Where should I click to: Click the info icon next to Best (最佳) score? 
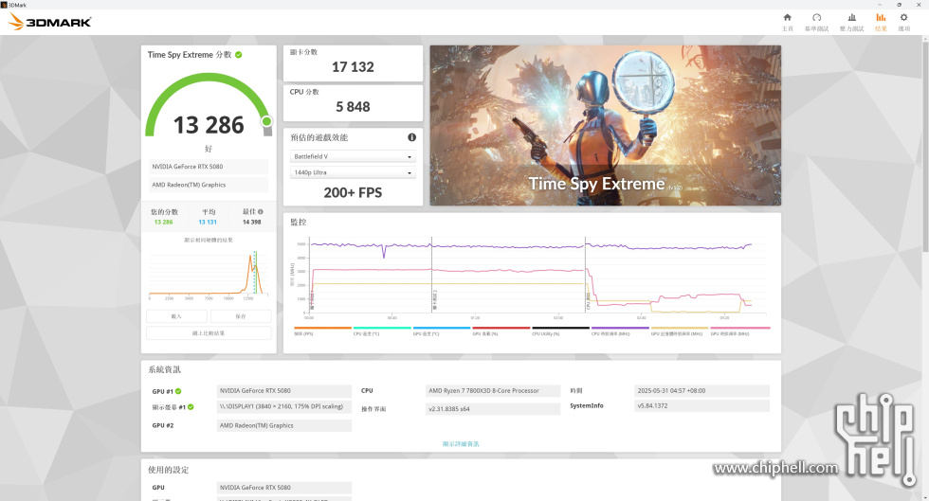261,211
